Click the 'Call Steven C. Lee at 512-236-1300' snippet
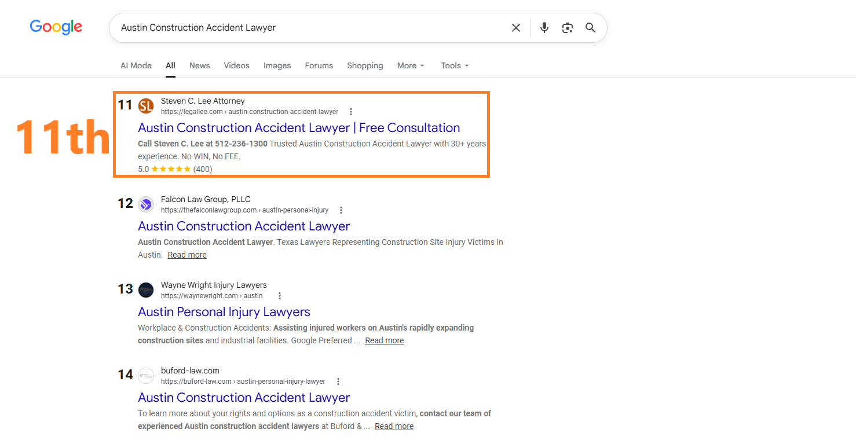This screenshot has height=440, width=856. click(x=203, y=144)
